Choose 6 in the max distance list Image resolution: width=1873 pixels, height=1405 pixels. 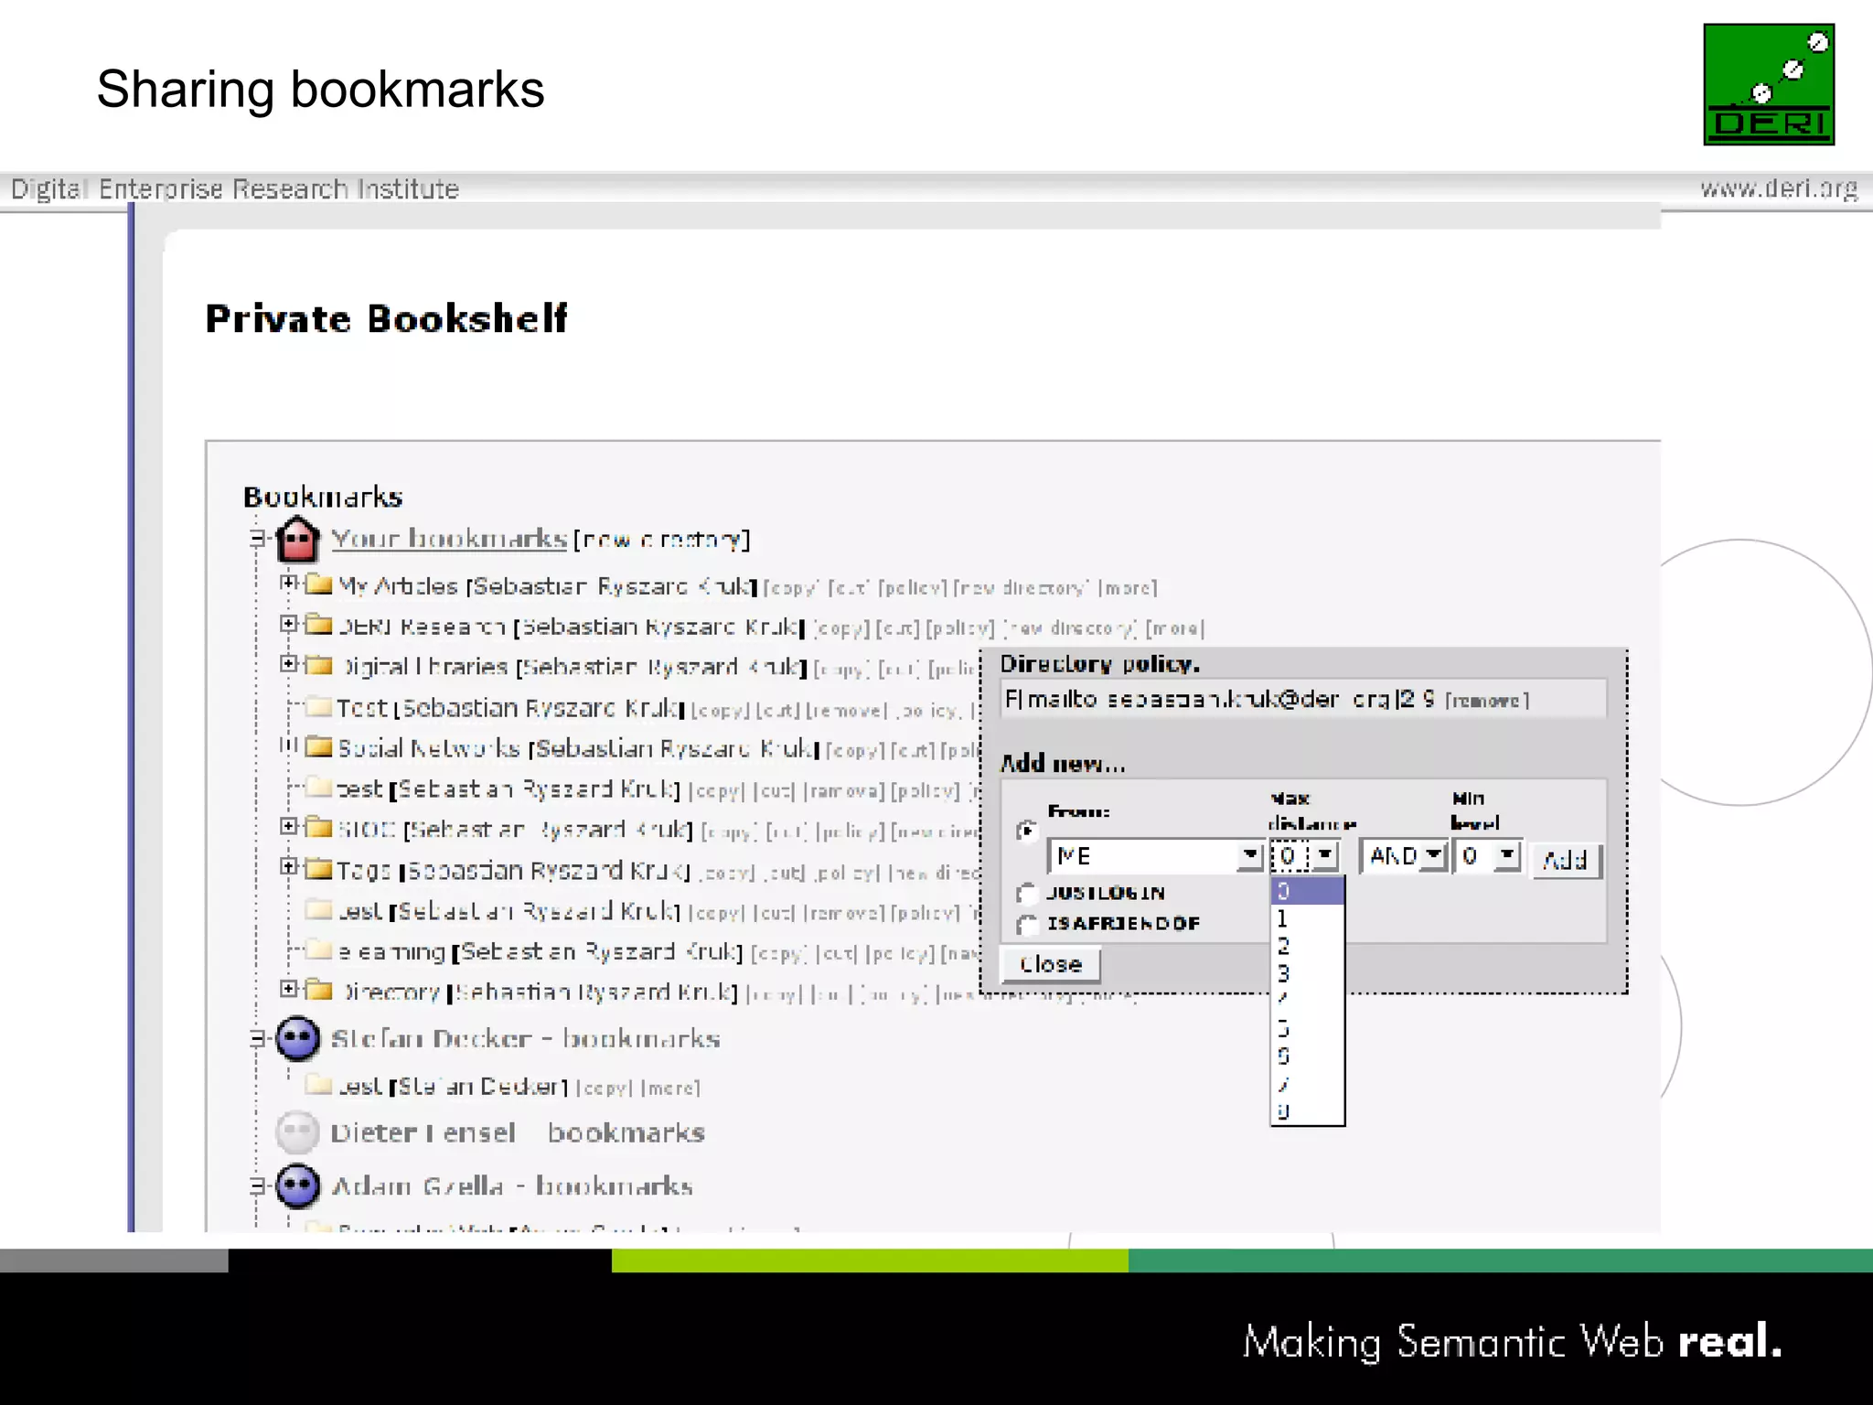click(x=1307, y=1056)
